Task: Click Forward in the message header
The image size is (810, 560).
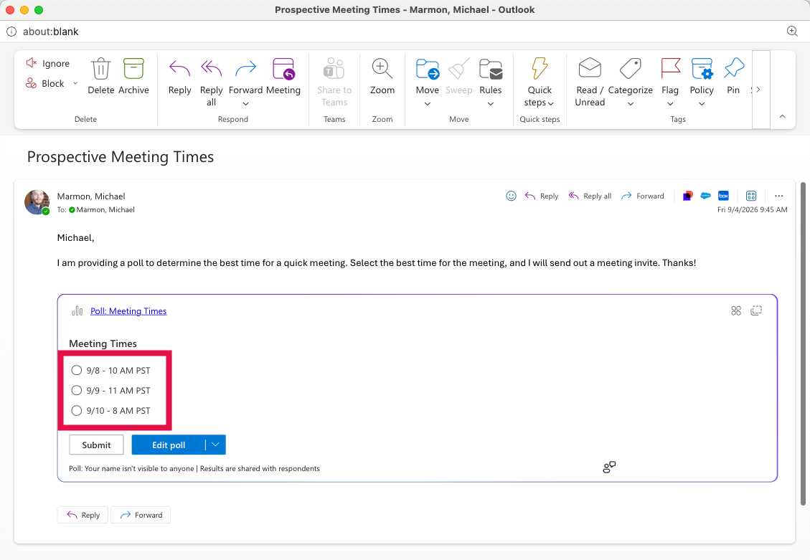Action: click(642, 196)
